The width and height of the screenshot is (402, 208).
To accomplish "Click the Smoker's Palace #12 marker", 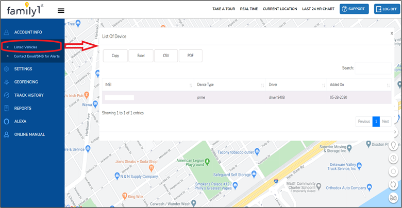I will [235, 185].
